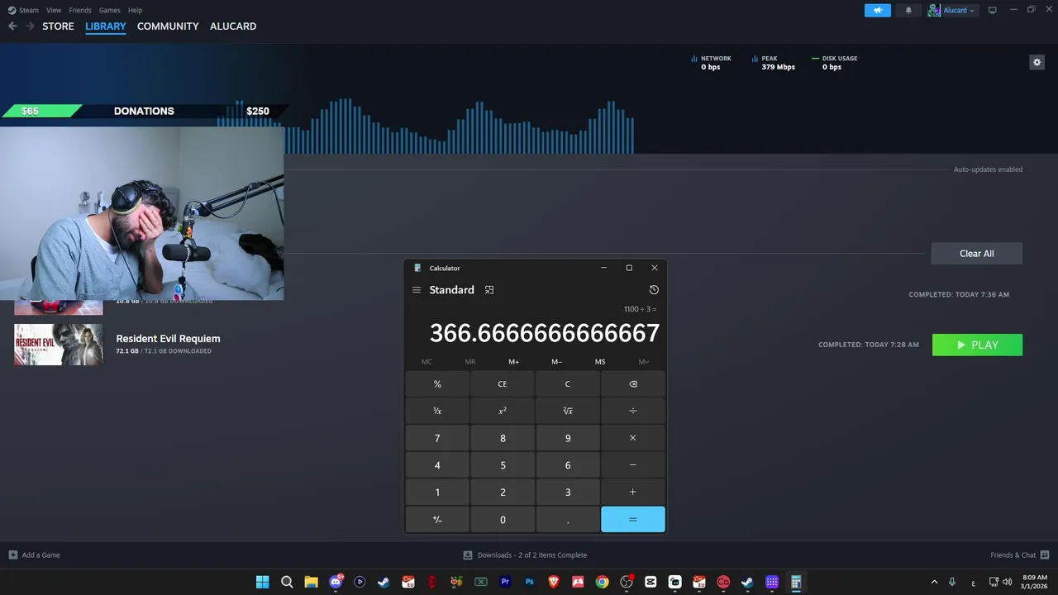Open Resident Evil Requiem thumbnail
1058x595 pixels.
pyautogui.click(x=59, y=345)
